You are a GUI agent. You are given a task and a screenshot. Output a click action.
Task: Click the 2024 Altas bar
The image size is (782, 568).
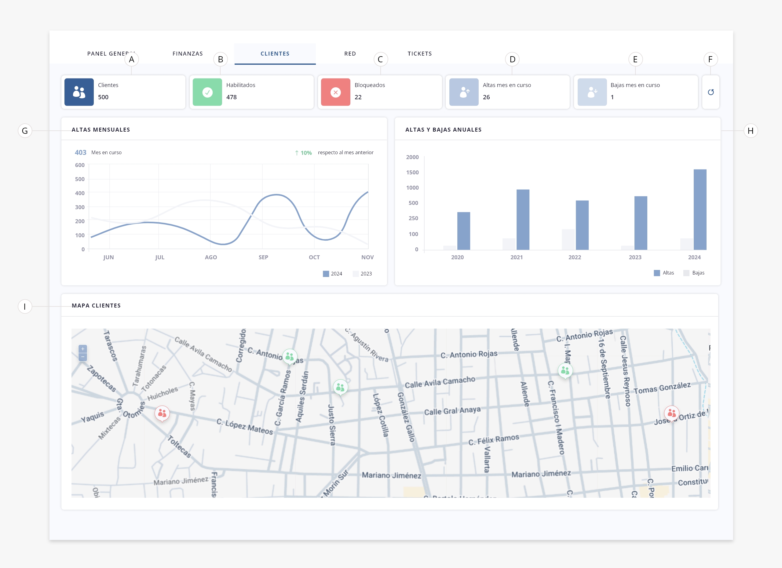[x=700, y=209]
